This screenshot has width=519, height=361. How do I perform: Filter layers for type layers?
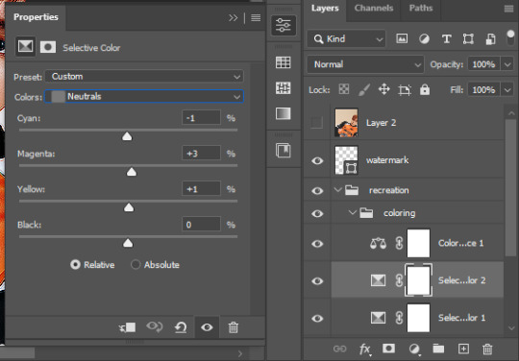[x=447, y=39]
